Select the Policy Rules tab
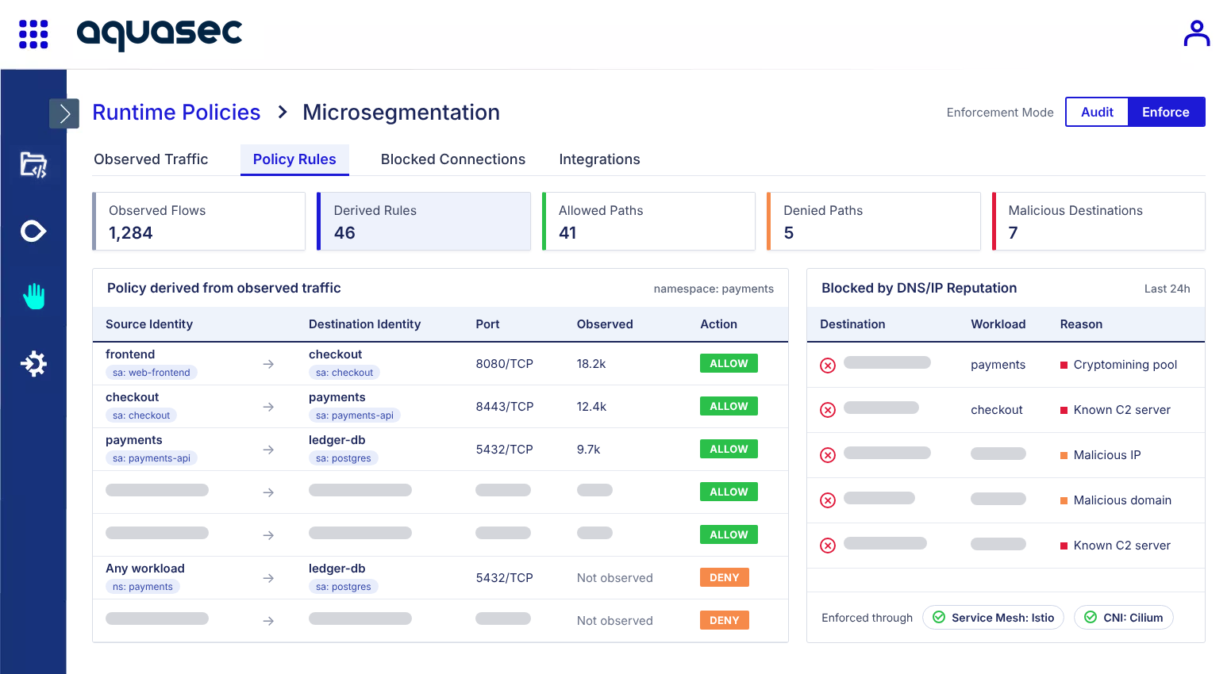Screen dimensions: 1231x674 [294, 159]
